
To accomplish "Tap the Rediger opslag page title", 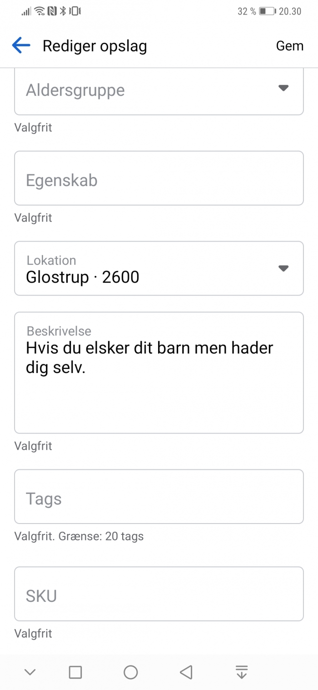I will (94, 46).
